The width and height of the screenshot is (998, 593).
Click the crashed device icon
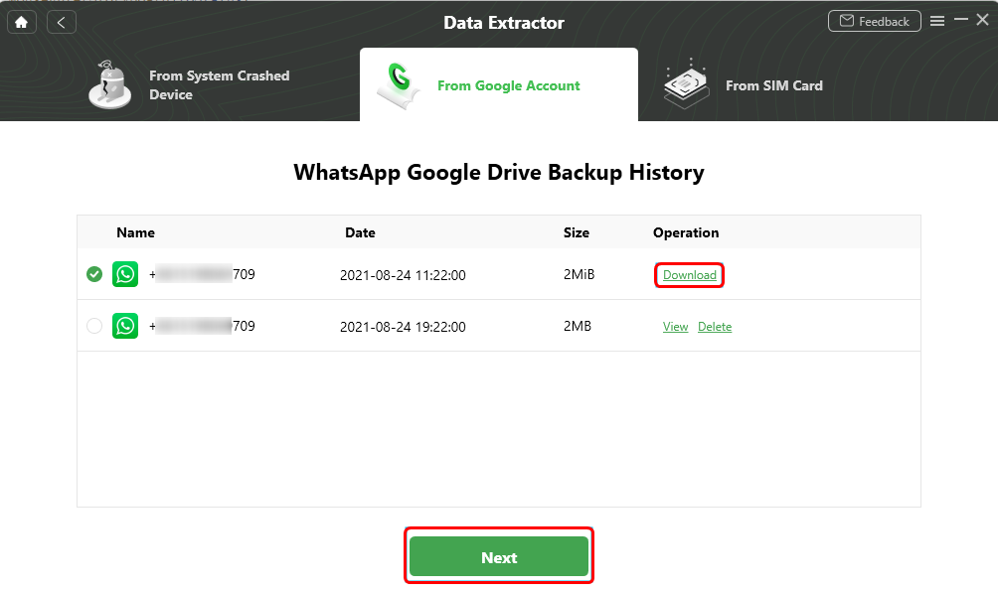coord(109,85)
